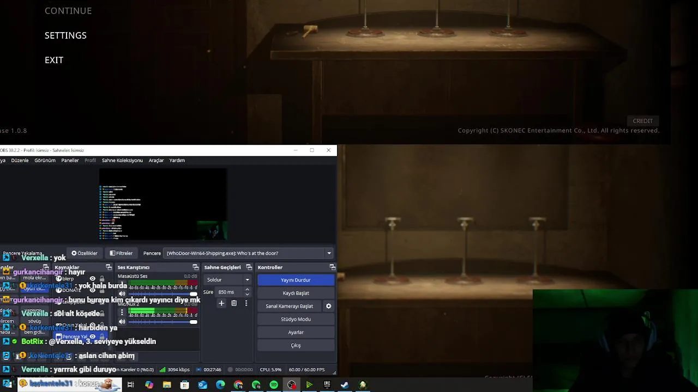Open the Görünüm menu in OBS
Image resolution: width=698 pixels, height=392 pixels.
(45, 161)
